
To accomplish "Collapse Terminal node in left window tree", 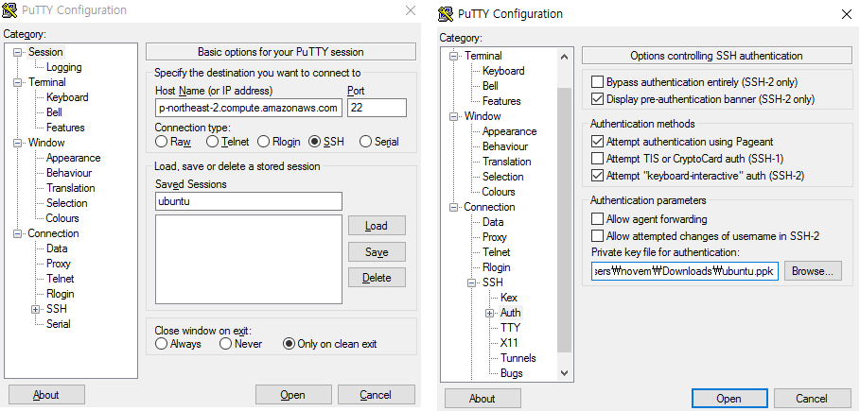I will [17, 82].
